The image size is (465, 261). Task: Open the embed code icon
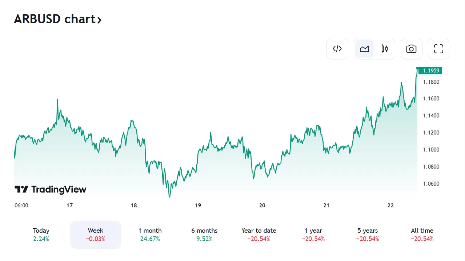coord(337,49)
